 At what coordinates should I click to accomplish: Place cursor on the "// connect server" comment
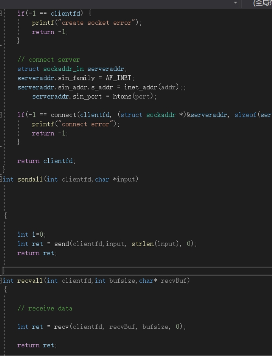[48, 60]
